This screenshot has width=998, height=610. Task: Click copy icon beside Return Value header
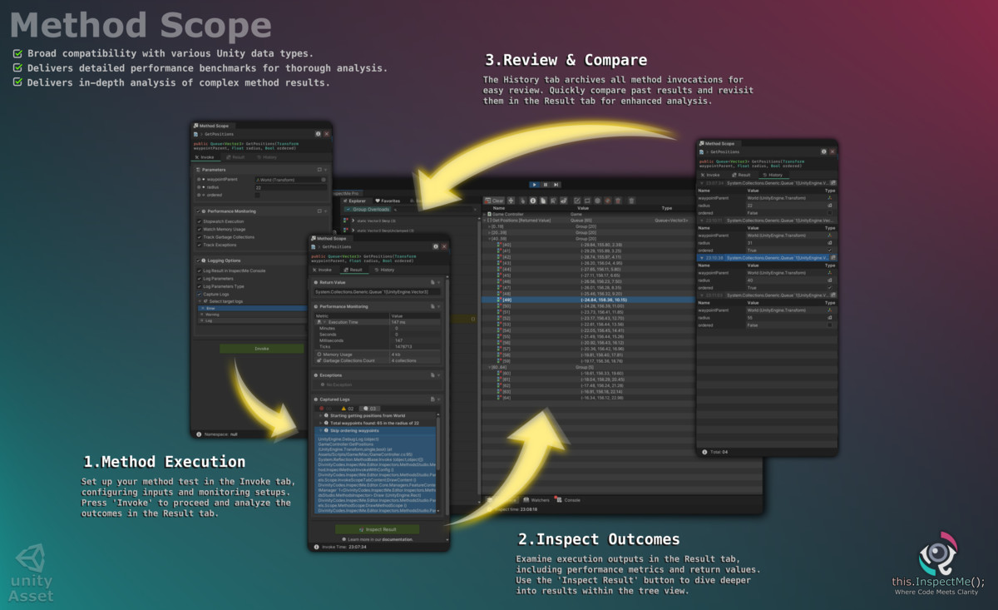point(432,283)
